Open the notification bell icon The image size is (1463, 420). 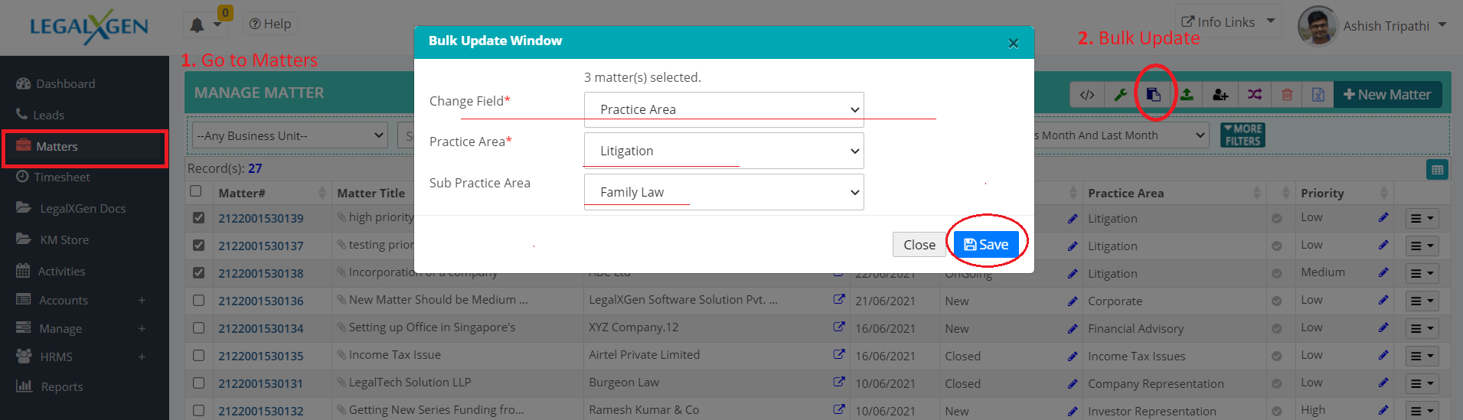click(198, 25)
